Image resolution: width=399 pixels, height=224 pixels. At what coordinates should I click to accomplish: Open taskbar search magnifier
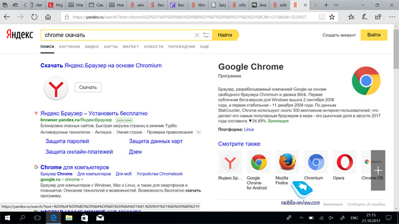coord(22,218)
